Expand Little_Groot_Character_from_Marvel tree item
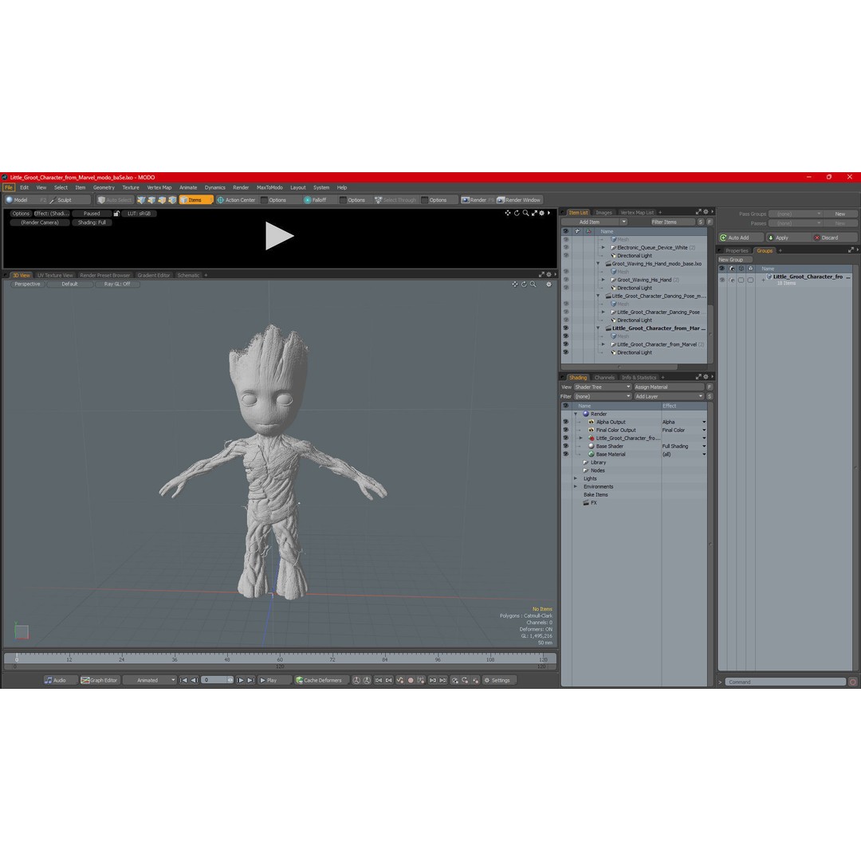 pos(603,344)
